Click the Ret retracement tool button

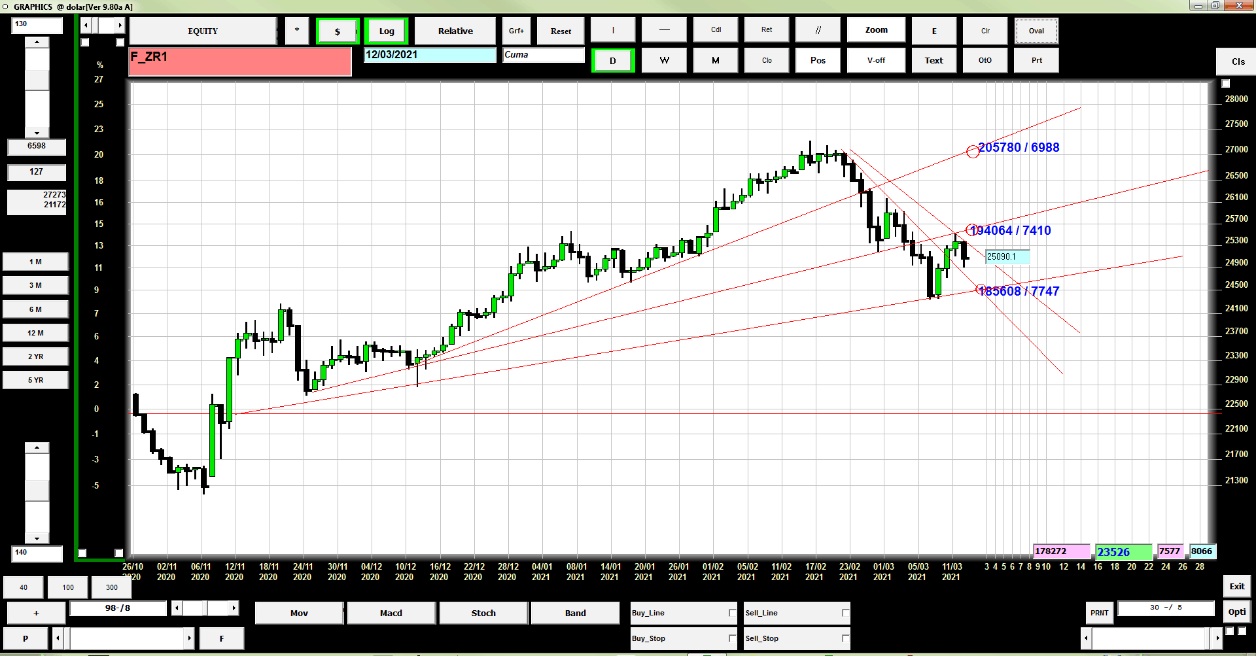click(767, 30)
